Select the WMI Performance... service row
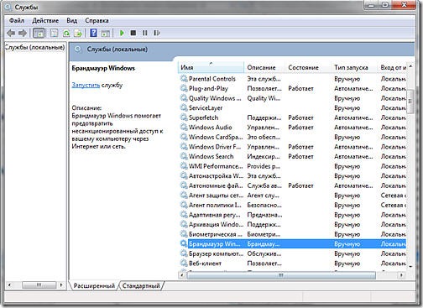 [x=293, y=166]
